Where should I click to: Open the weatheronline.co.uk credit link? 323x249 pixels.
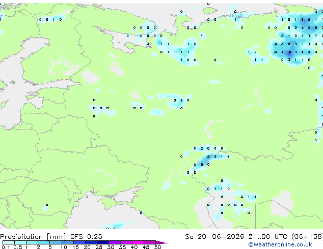(x=280, y=244)
